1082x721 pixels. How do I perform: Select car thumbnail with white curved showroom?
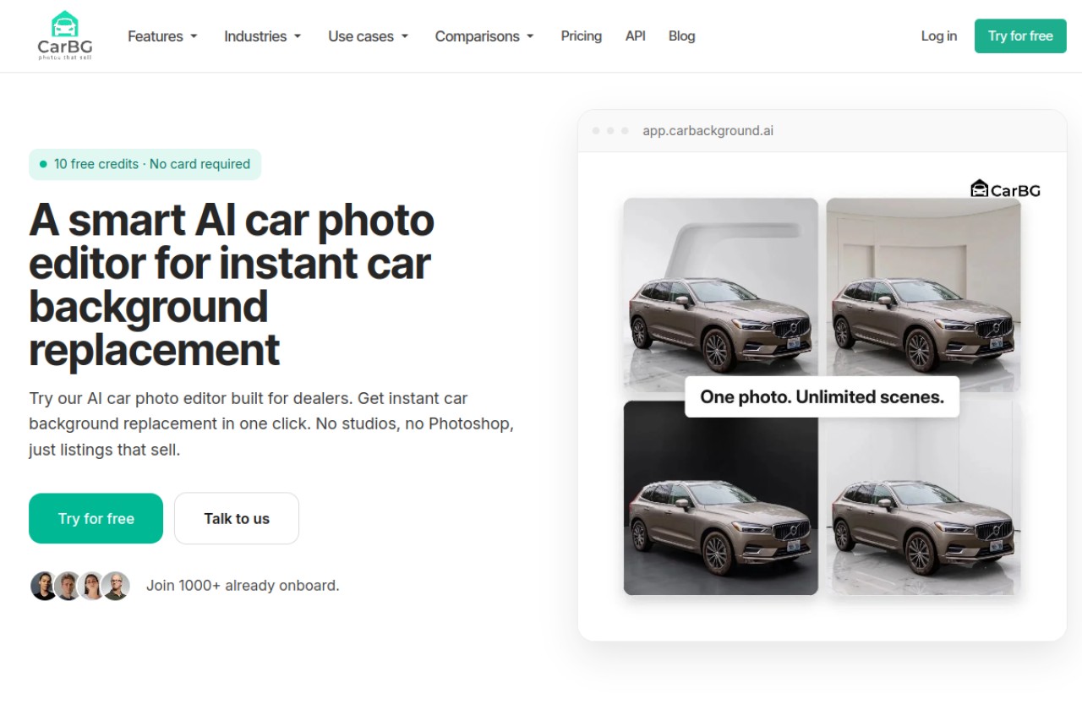point(923,294)
